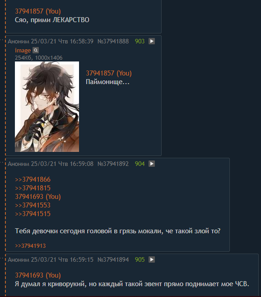Follow reply link >>37941515
Viewport: 261px width, 297px height.
pos(33,214)
